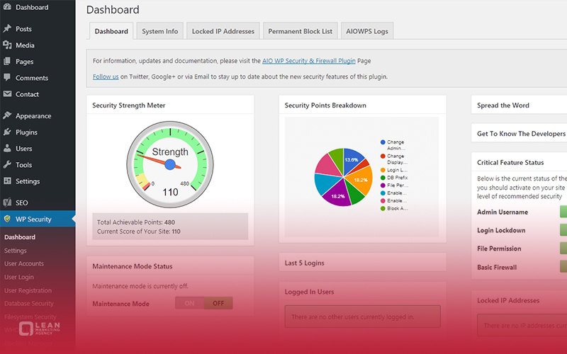Viewport: 567px width, 354px height.
Task: Toggle the File Permission status switch
Action: 563,249
